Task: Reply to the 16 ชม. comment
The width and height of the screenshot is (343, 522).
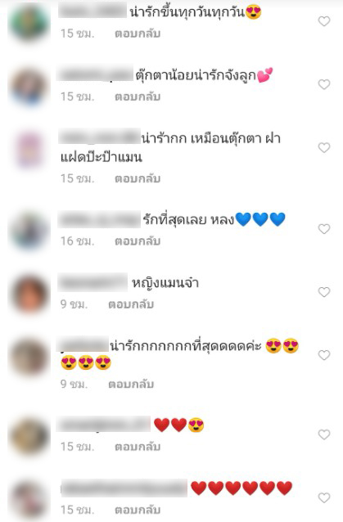Action: pyautogui.click(x=138, y=241)
